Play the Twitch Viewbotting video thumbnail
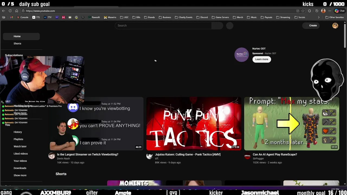 pos(96,124)
